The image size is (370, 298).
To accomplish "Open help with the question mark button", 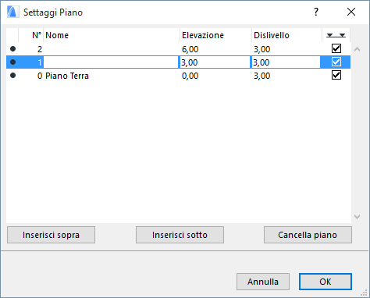I will pos(316,12).
